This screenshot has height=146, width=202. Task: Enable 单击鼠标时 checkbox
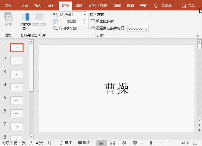(x=92, y=21)
